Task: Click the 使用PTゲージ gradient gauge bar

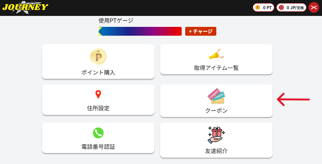Action: [140, 31]
